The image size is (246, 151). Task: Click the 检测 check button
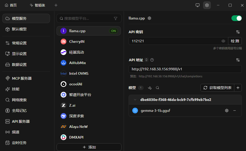pyautogui.click(x=235, y=41)
